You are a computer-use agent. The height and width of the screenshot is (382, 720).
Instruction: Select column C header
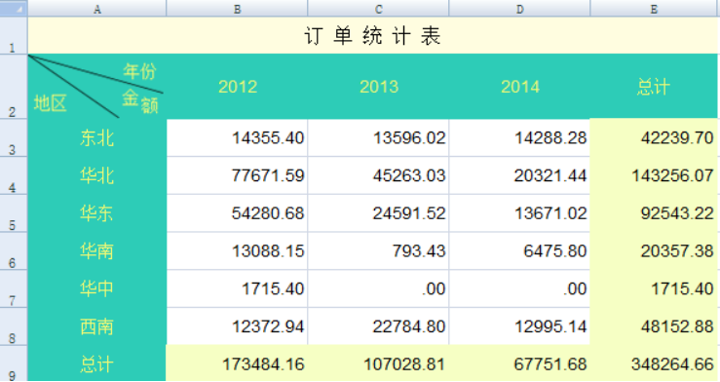coord(378,8)
